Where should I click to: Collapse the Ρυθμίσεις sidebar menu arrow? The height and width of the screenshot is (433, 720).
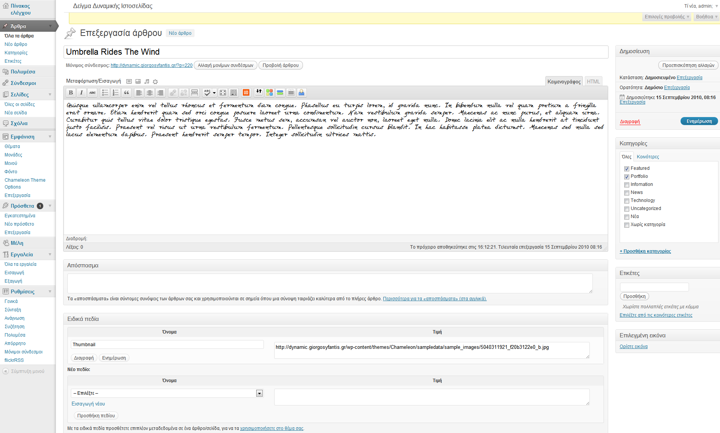[50, 291]
